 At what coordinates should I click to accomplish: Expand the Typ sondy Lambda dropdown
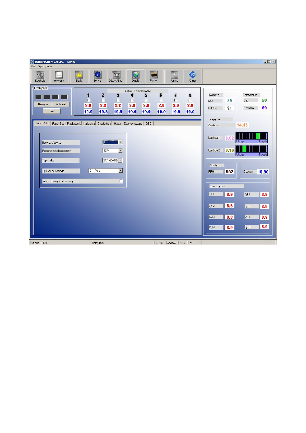point(120,171)
